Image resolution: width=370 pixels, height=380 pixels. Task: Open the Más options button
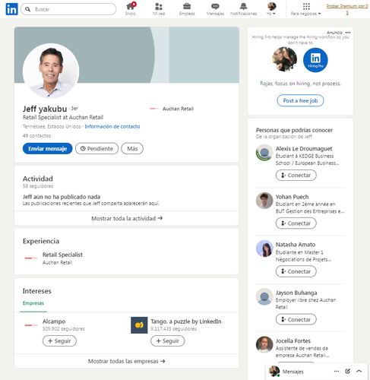[132, 148]
